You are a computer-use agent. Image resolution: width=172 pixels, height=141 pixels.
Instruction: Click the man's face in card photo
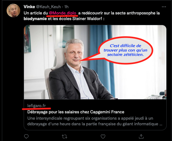(74, 51)
